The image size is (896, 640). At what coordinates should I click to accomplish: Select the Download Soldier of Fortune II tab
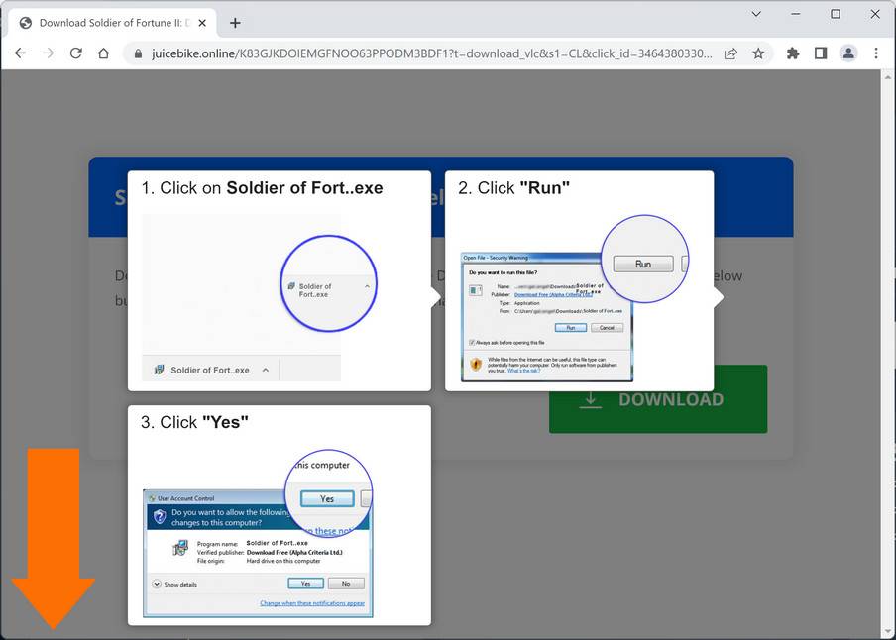(x=113, y=23)
